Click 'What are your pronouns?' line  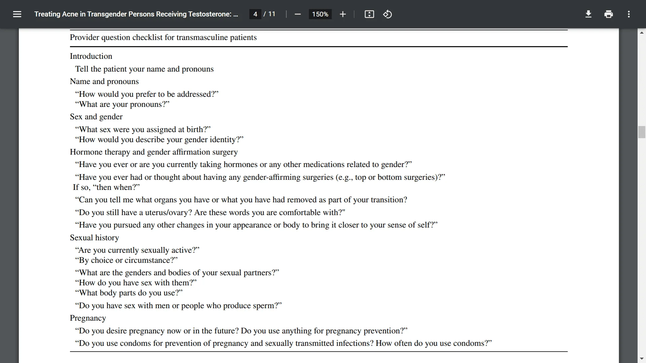(122, 104)
